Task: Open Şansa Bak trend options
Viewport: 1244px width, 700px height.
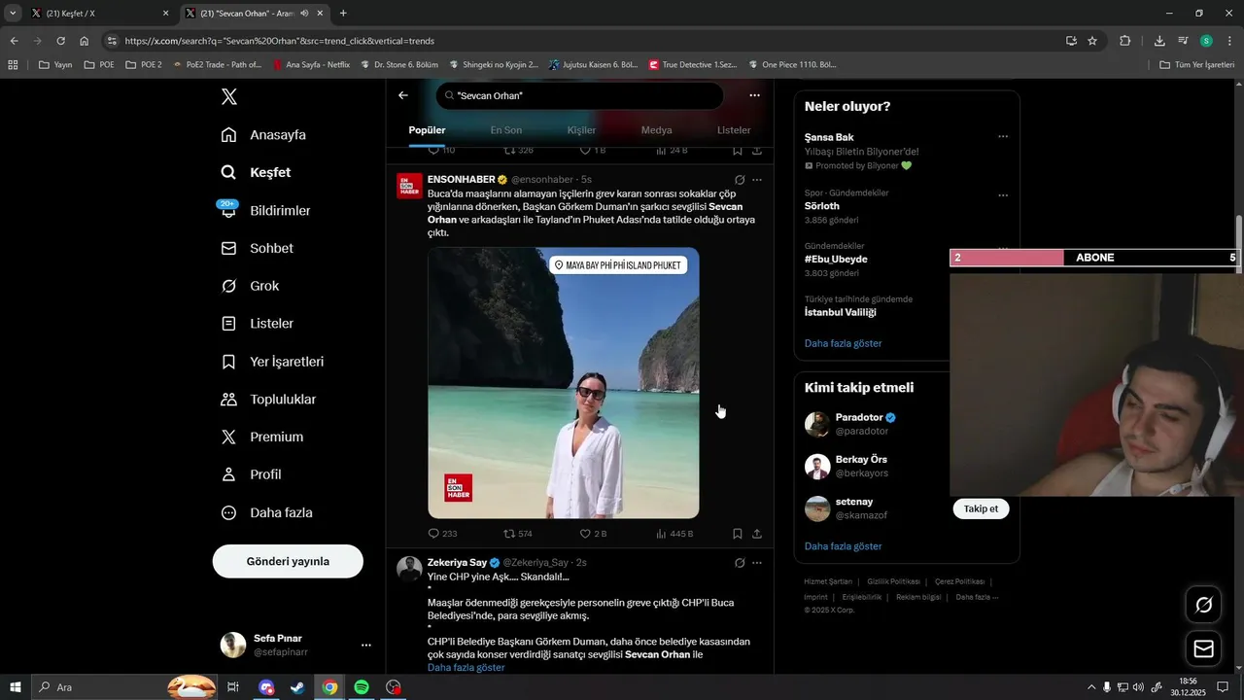Action: [1003, 137]
